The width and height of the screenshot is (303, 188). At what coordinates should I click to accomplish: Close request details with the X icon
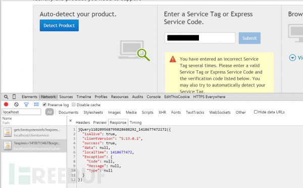(x=71, y=121)
